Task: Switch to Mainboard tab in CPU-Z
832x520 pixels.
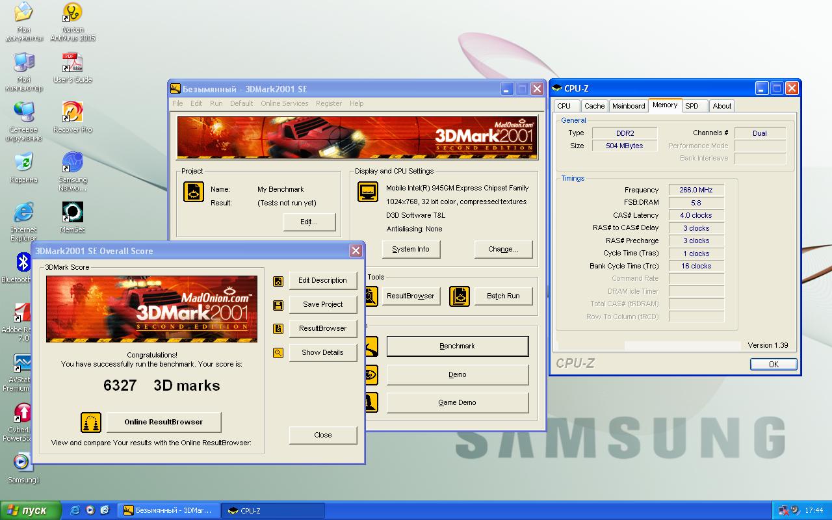Action: pyautogui.click(x=629, y=106)
